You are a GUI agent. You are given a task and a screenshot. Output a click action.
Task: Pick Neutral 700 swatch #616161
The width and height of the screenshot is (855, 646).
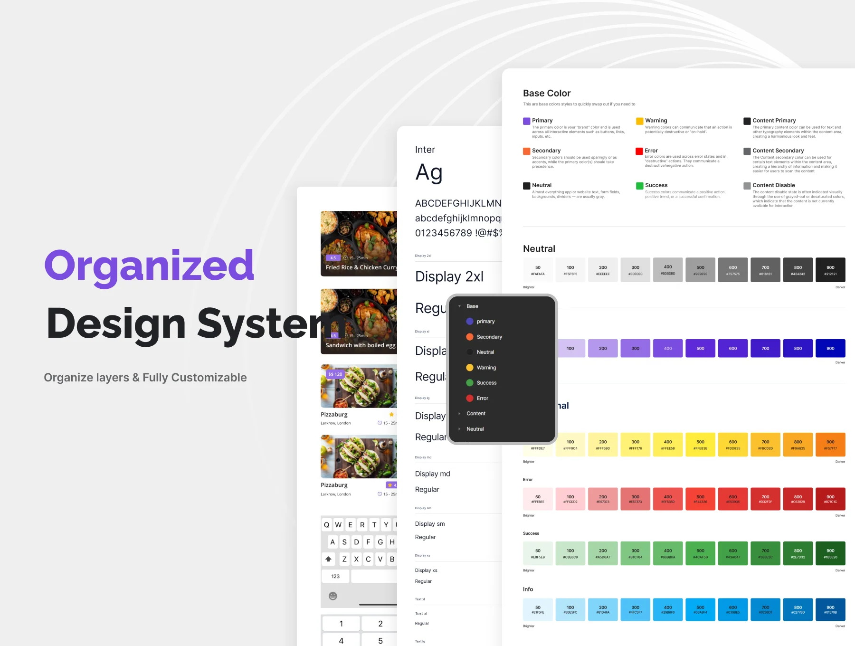(x=765, y=270)
